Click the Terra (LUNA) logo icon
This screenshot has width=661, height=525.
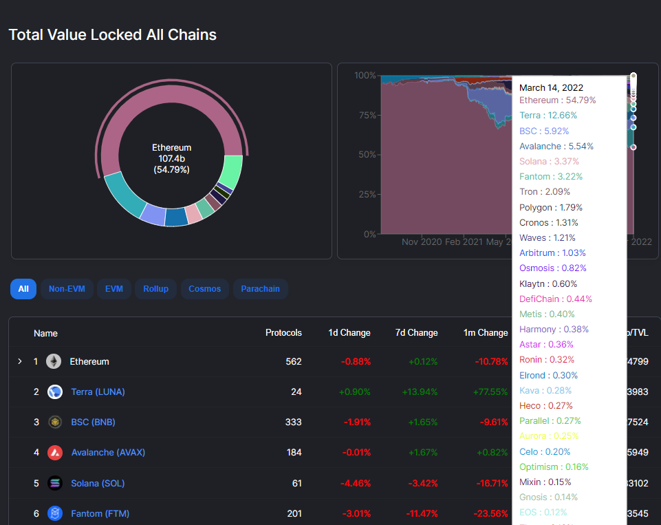pyautogui.click(x=55, y=392)
